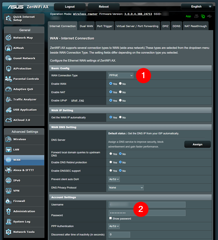Open AiCloud 2.0 cloud icon

(x=9, y=120)
